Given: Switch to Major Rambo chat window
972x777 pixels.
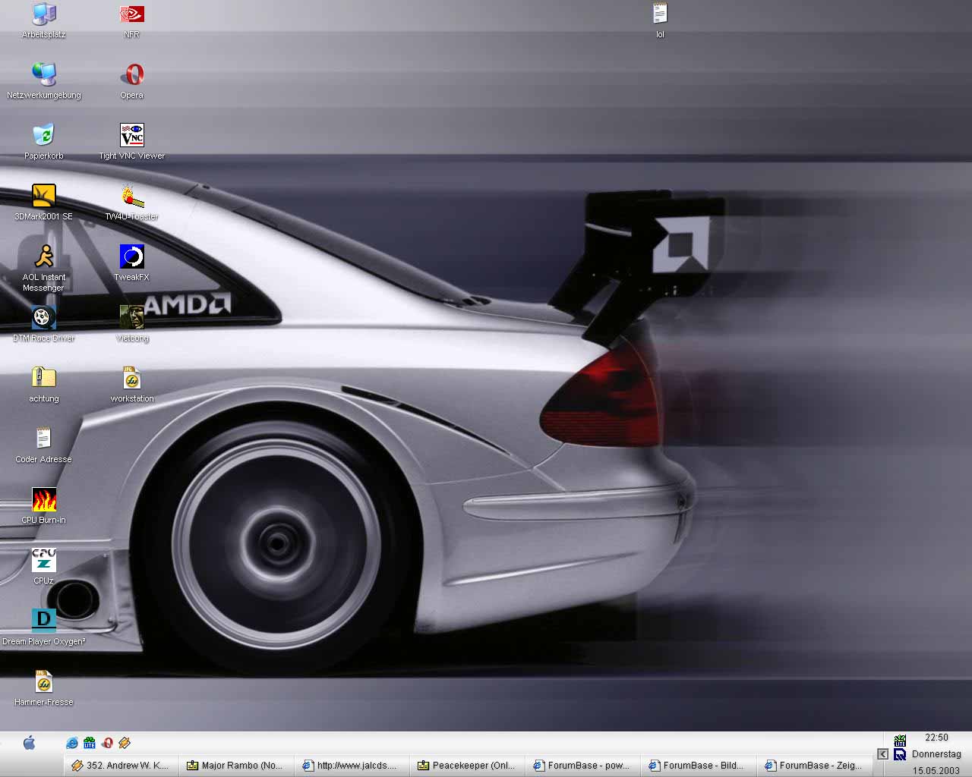Looking at the screenshot, I should tap(238, 766).
